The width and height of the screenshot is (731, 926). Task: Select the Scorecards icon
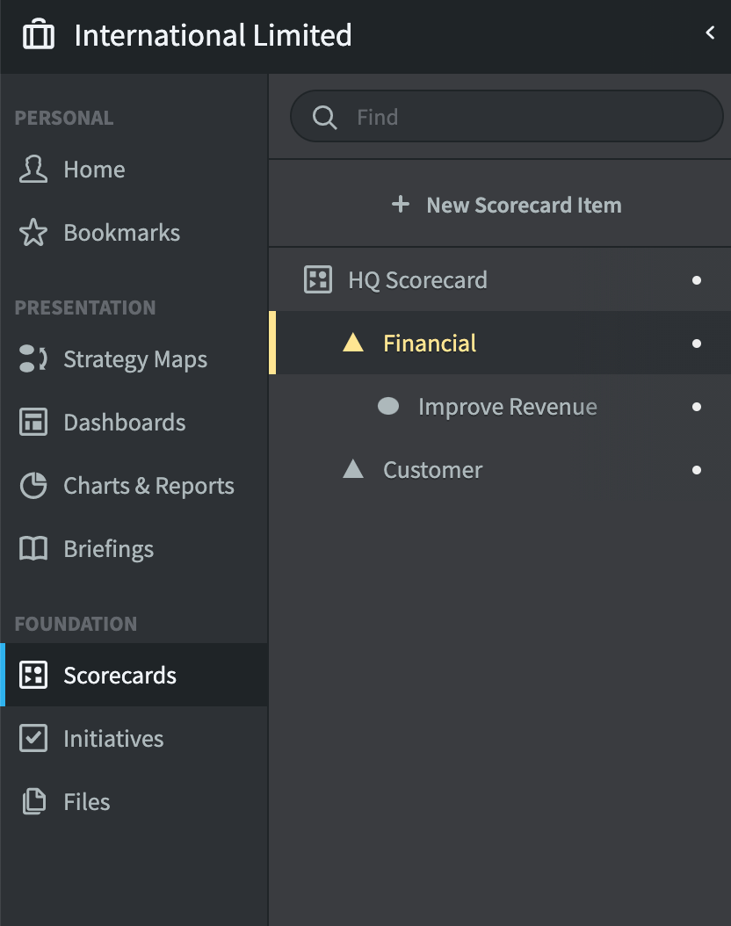[x=33, y=675]
